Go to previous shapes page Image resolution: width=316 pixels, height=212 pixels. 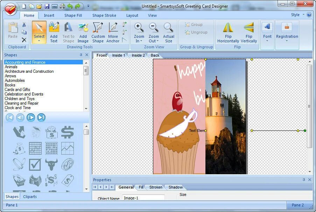click(x=20, y=118)
